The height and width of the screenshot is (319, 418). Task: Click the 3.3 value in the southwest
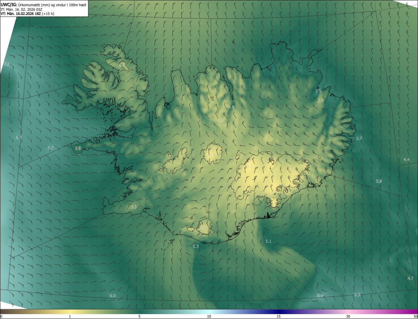134,207
